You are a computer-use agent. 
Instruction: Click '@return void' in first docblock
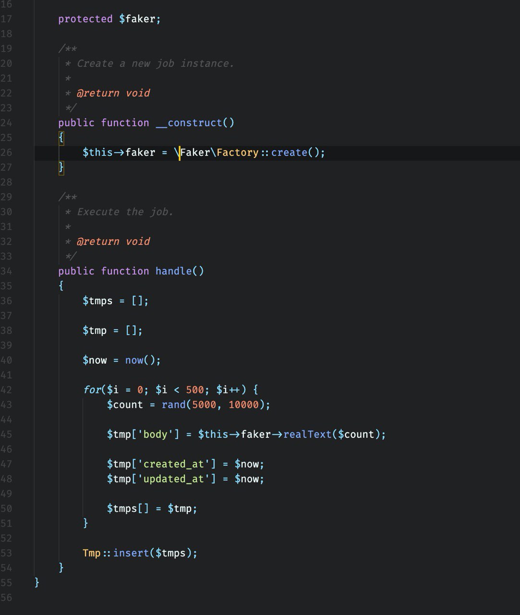[113, 93]
